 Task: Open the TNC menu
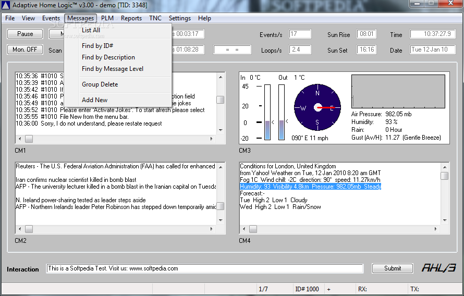point(155,18)
